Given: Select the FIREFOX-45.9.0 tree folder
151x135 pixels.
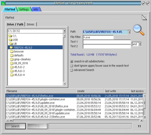Looking at the screenshot, I should (x=35, y=47).
